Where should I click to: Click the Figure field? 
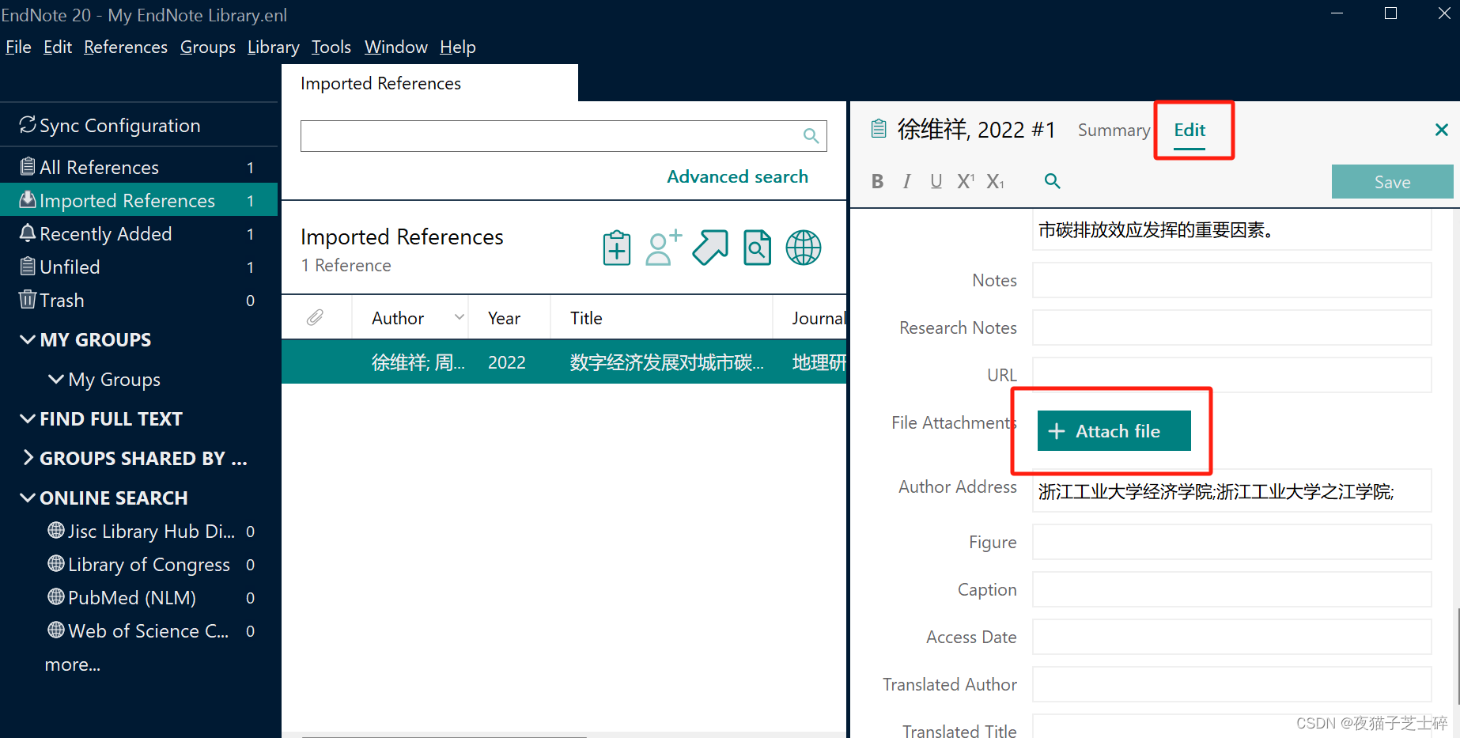[1231, 542]
